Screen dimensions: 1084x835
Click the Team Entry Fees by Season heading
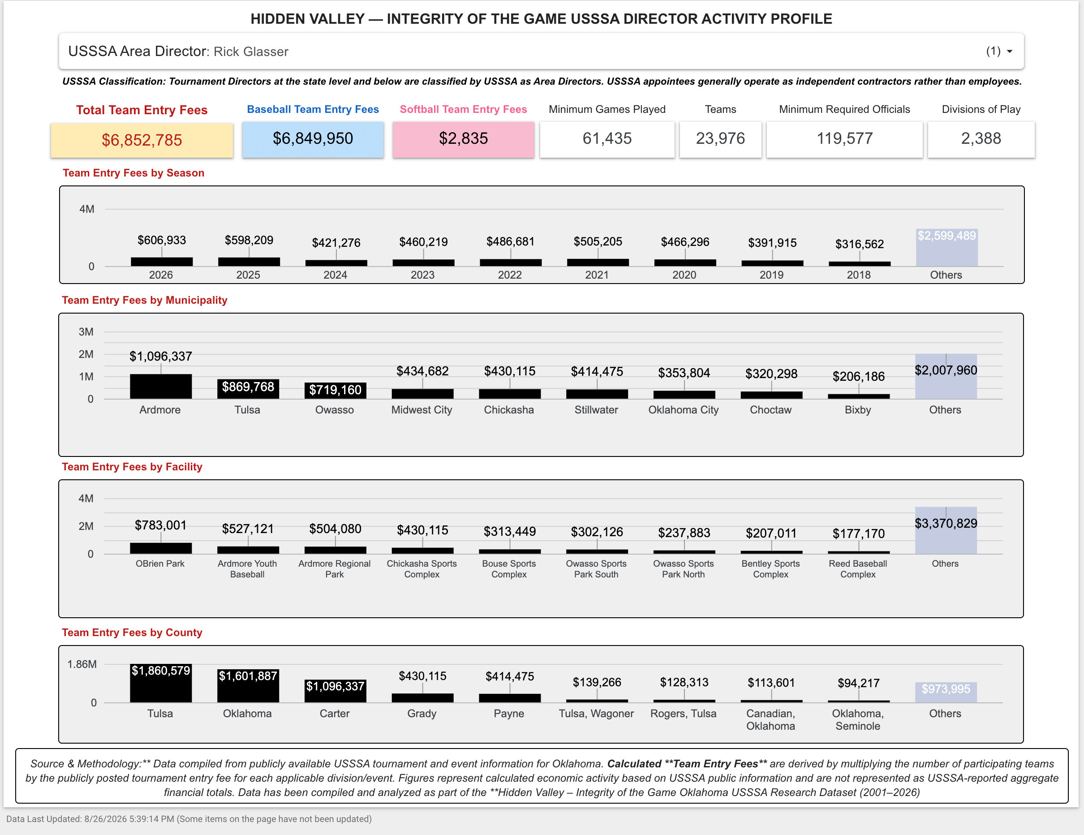(x=133, y=173)
